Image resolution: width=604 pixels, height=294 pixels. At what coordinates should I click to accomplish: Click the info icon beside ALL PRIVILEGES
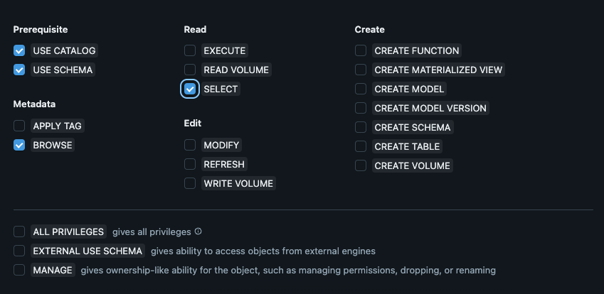198,232
